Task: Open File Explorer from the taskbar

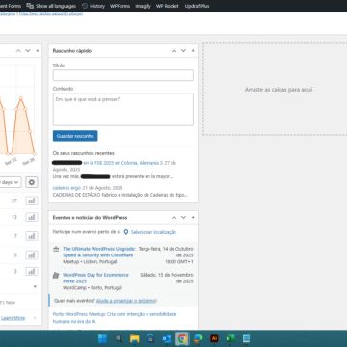Action: point(134,338)
